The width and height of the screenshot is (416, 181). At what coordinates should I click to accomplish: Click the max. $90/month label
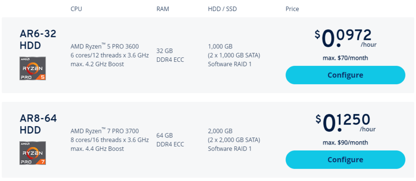pyautogui.click(x=345, y=142)
